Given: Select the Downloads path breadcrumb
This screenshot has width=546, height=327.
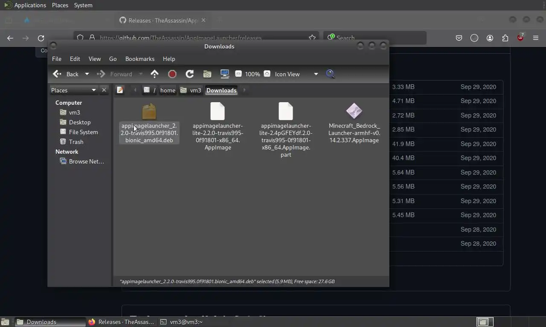Looking at the screenshot, I should coord(221,90).
